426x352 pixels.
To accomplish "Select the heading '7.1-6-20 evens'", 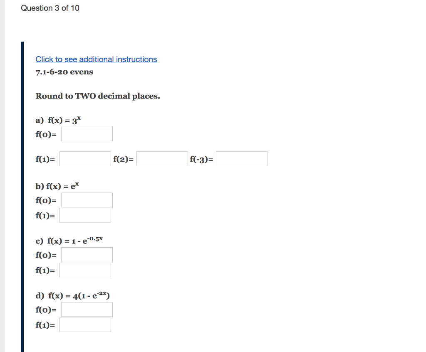I will coord(64,72).
